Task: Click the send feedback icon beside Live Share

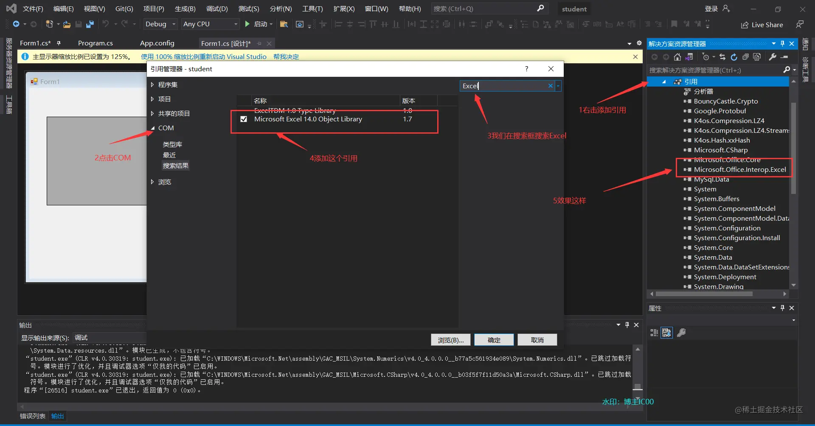Action: click(x=800, y=25)
